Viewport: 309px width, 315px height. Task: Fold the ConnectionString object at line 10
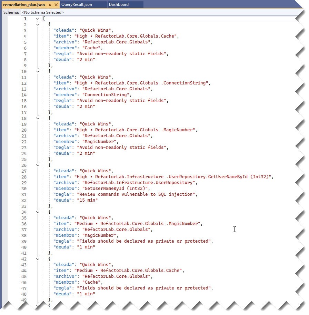pos(38,71)
